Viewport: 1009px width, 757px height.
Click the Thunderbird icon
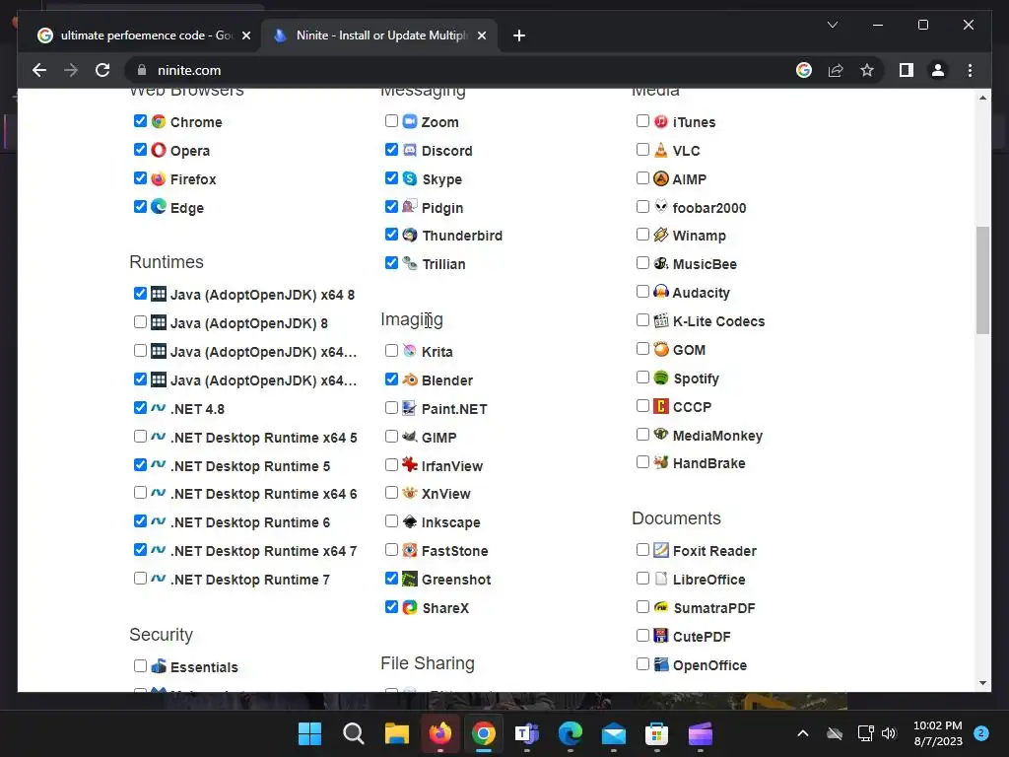click(410, 235)
